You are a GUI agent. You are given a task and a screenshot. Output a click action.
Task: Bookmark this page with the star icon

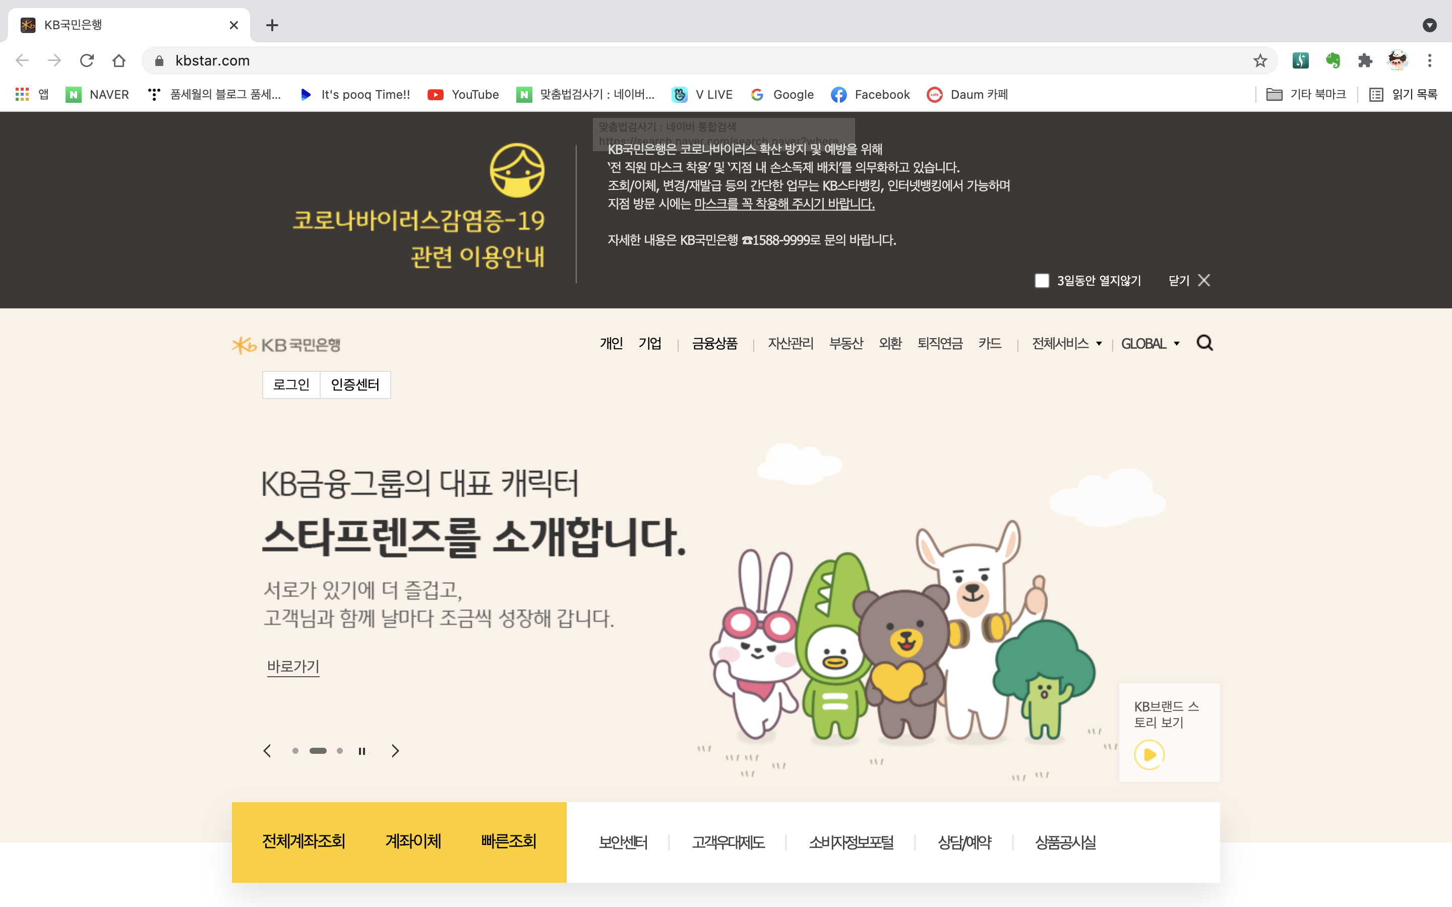click(1259, 60)
